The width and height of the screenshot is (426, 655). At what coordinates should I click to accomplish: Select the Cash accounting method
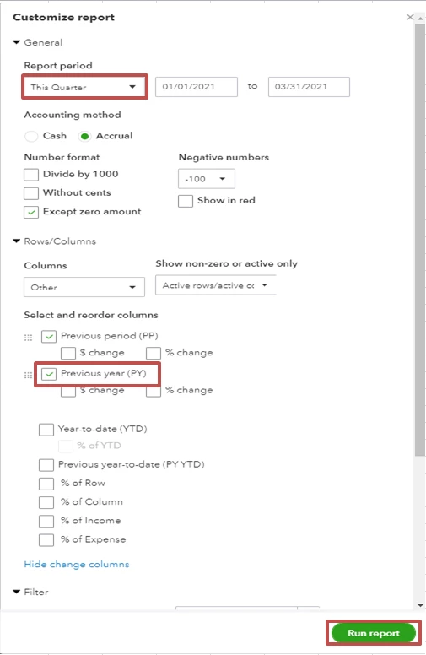coord(31,136)
